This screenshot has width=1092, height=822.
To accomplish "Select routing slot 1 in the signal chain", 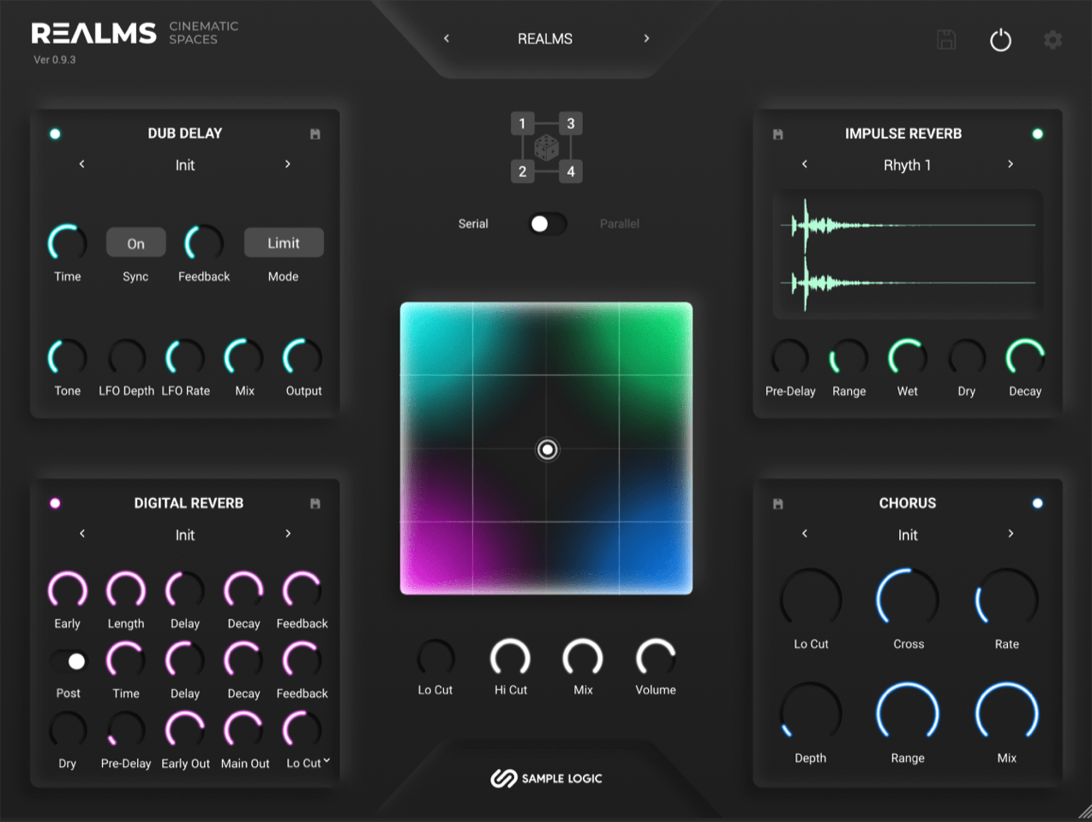I will [x=522, y=123].
